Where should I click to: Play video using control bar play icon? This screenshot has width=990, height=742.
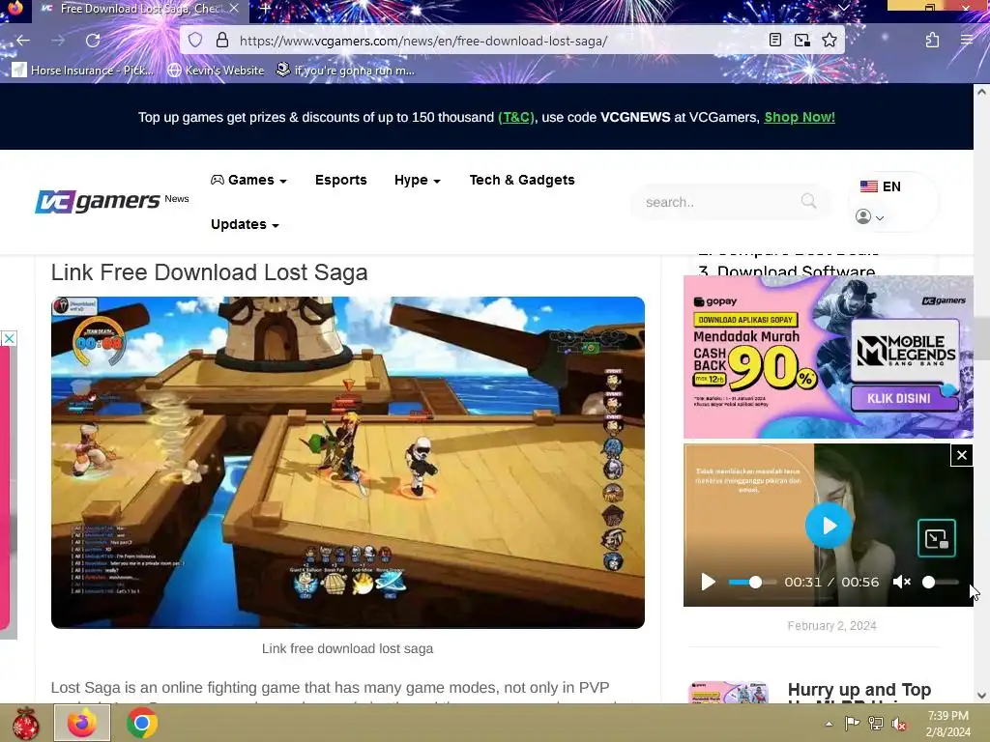tap(708, 582)
